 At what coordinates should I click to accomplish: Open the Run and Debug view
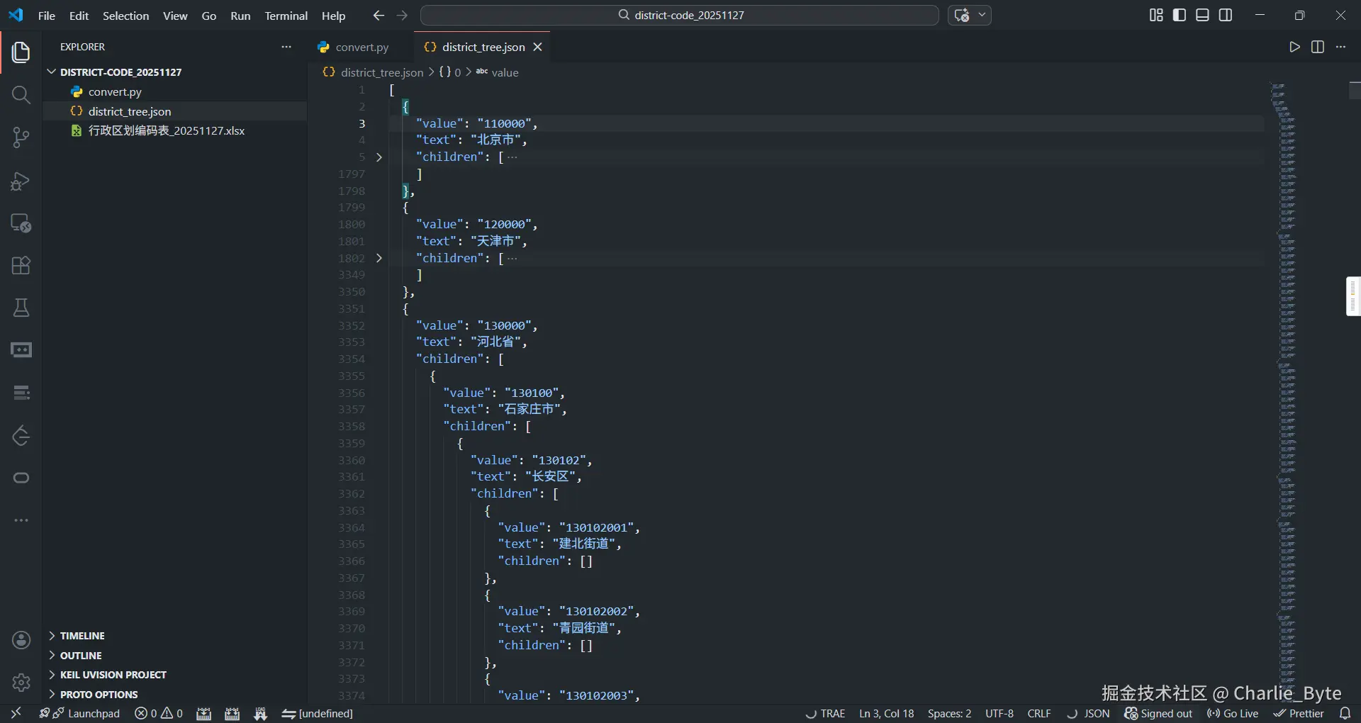(x=21, y=181)
